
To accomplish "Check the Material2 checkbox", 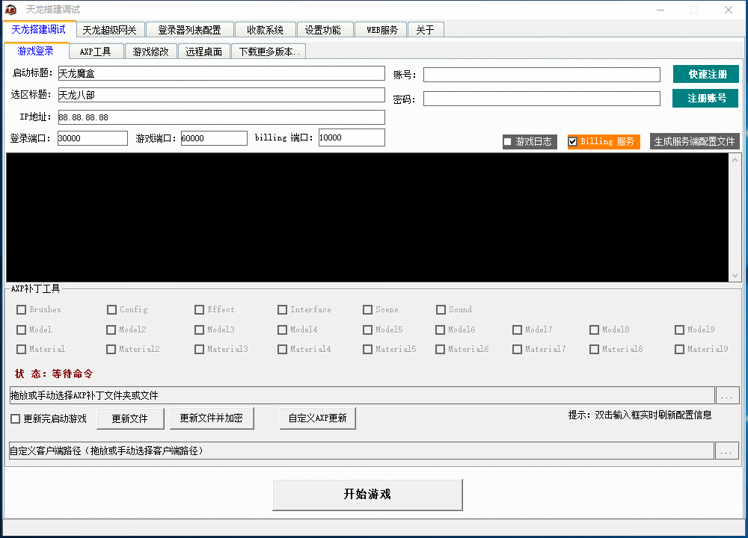I will pos(111,349).
